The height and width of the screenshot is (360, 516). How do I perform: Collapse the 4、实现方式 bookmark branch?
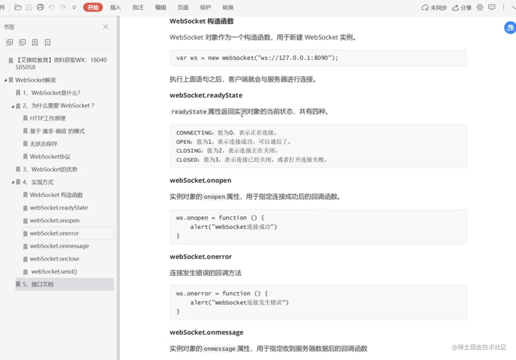pos(13,183)
